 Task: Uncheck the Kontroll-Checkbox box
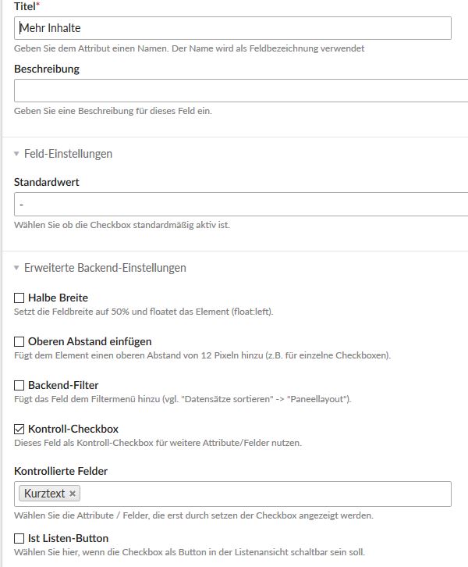(x=19, y=429)
